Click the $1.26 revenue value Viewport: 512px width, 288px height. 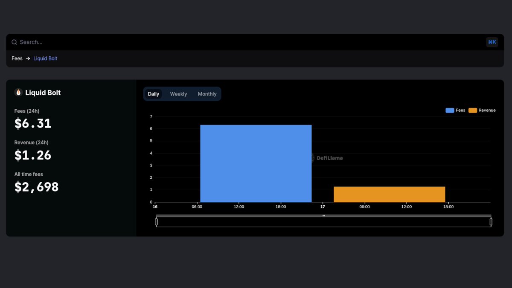pos(33,155)
